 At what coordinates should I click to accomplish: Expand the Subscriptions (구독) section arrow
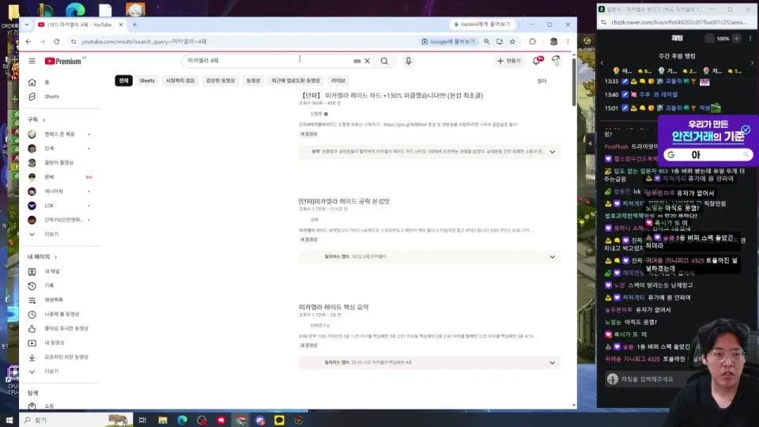[x=43, y=119]
